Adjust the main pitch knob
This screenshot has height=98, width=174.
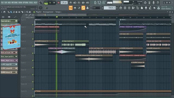[41, 8]
